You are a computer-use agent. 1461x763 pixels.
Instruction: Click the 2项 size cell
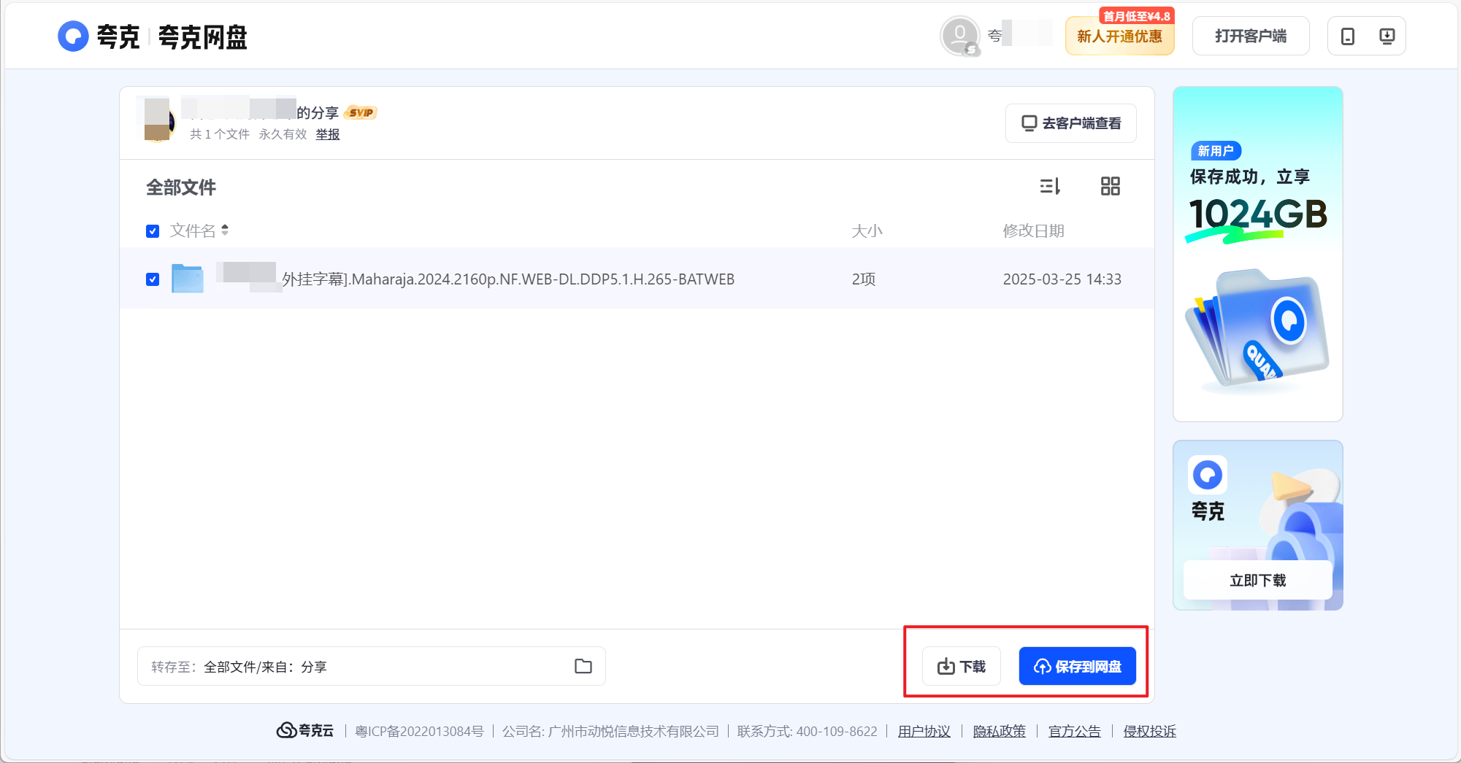click(863, 279)
